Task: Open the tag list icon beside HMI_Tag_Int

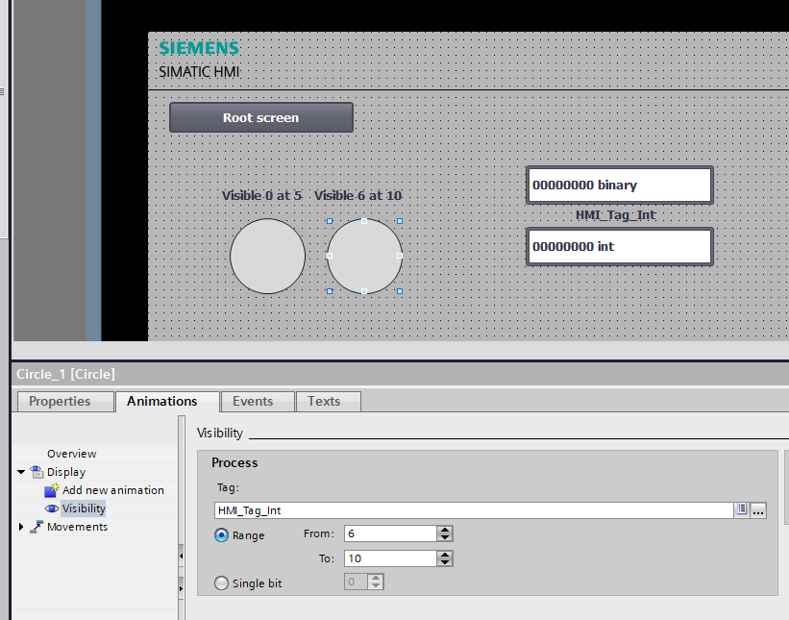Action: 742,510
